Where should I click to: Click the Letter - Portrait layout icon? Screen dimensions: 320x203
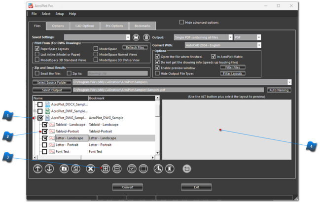(52, 145)
